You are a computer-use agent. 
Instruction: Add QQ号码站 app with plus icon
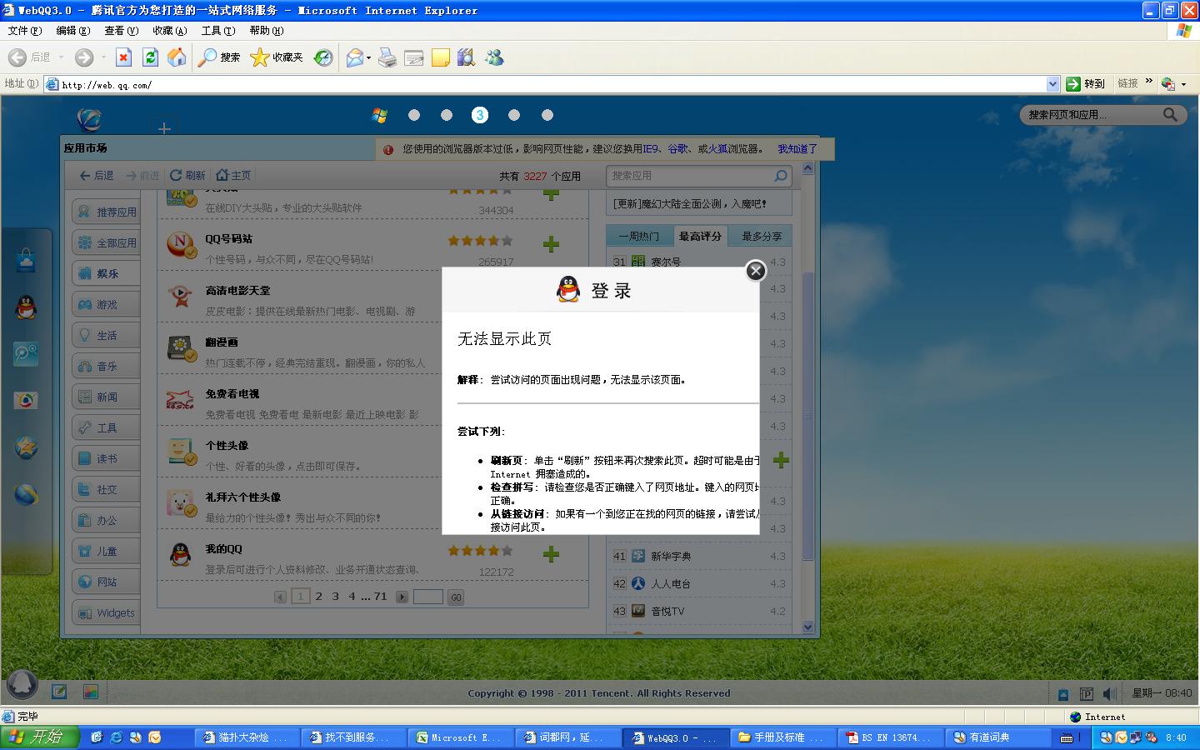tap(551, 244)
